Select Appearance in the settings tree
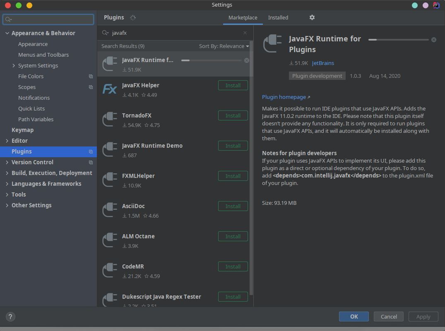This screenshot has height=331, width=445. [x=33, y=44]
